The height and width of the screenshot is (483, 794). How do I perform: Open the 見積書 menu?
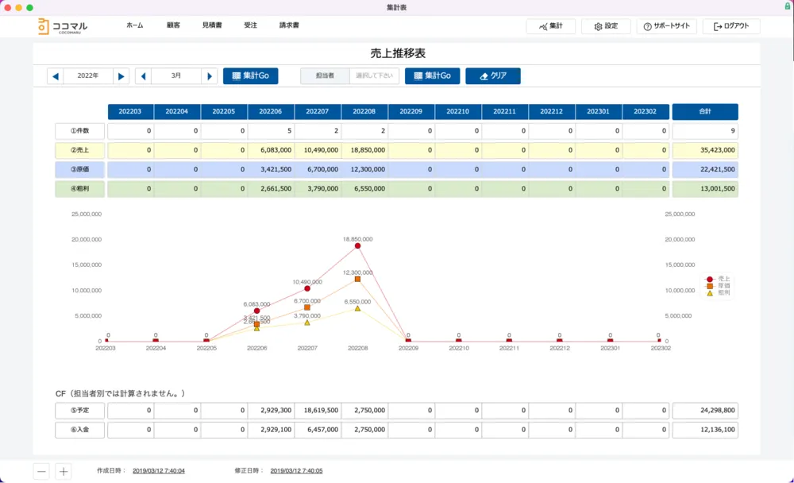click(212, 25)
